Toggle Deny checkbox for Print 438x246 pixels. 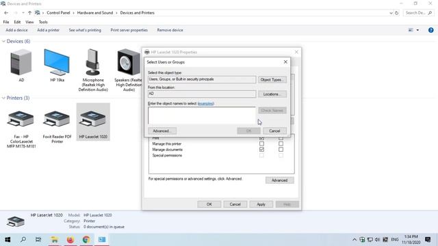click(x=281, y=138)
